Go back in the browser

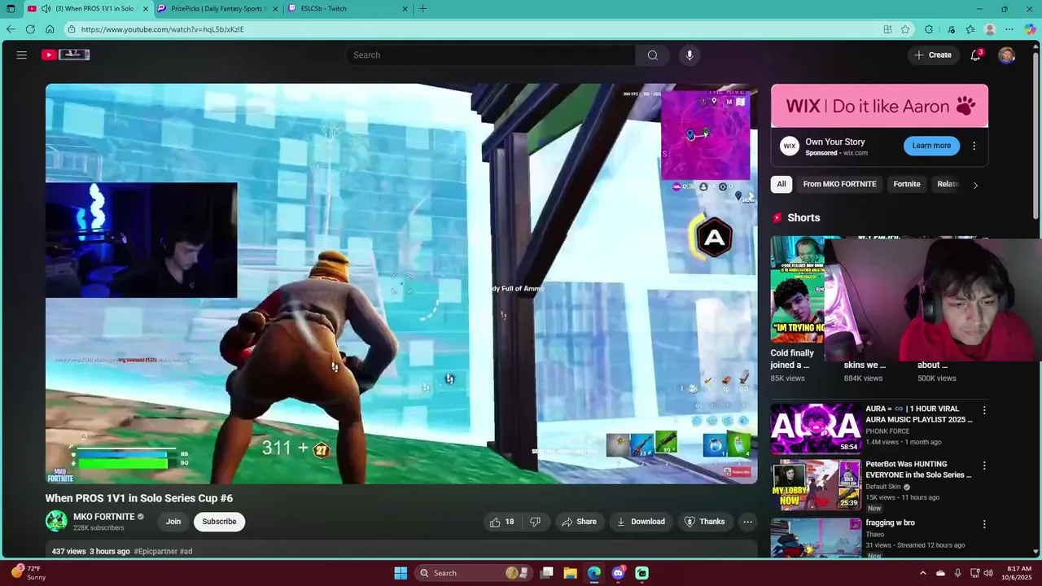pos(11,29)
